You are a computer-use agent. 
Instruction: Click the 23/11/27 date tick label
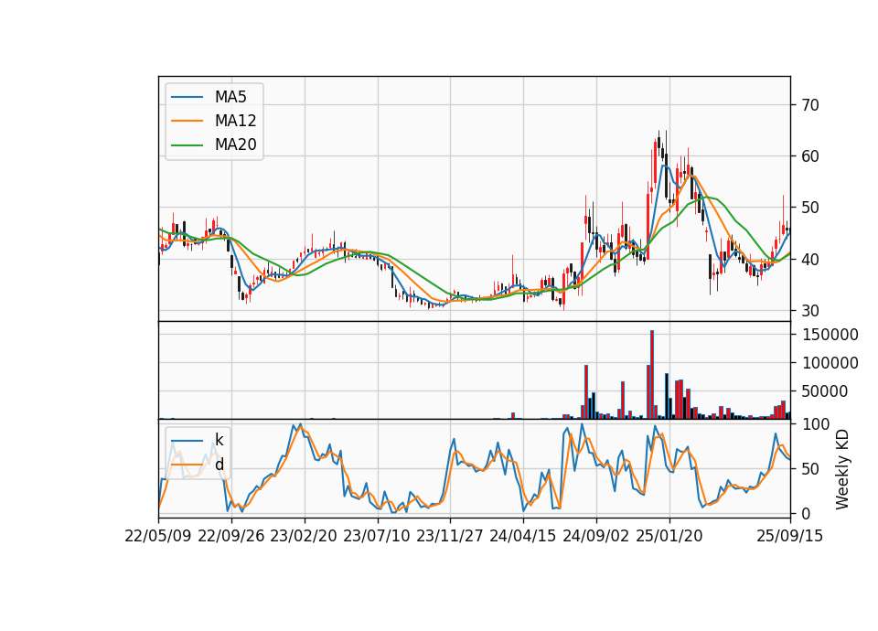pyautogui.click(x=450, y=536)
